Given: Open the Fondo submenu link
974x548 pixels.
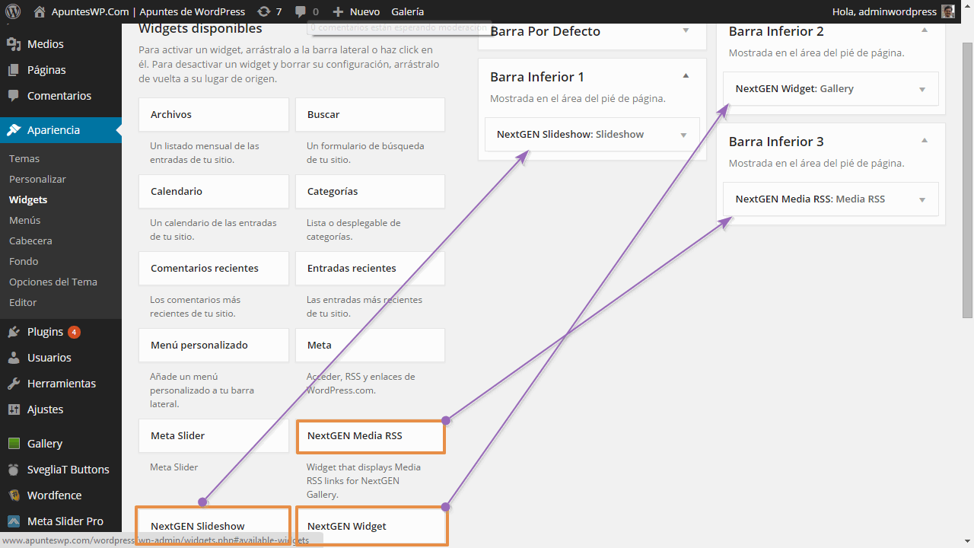Looking at the screenshot, I should tap(24, 261).
